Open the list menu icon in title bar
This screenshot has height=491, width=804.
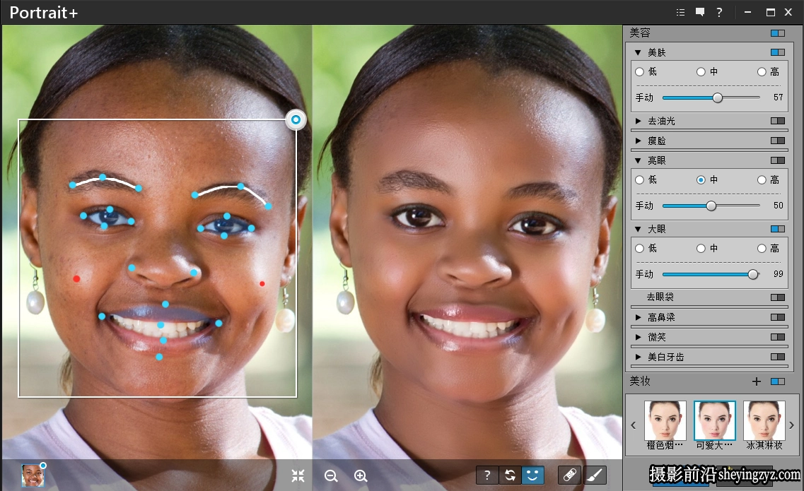680,12
